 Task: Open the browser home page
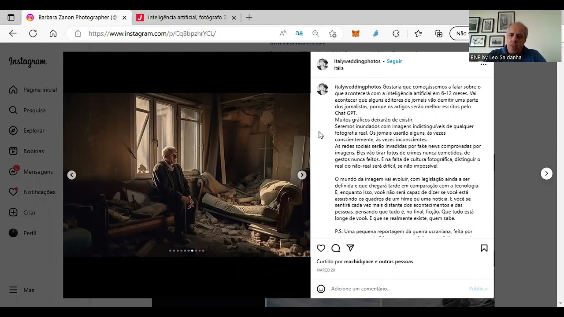click(53, 33)
